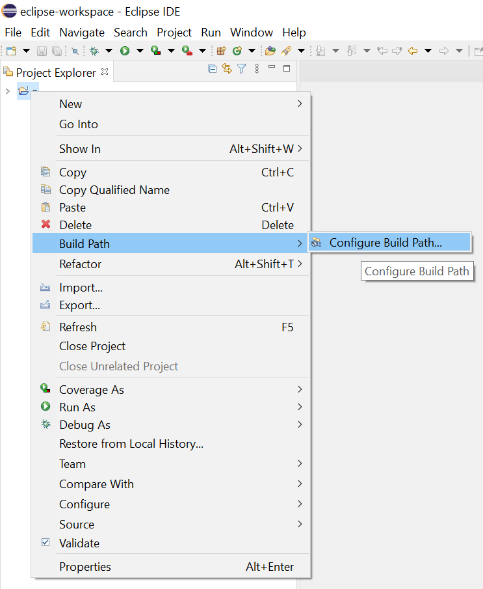Choose Copy Qualified Name from context menu

171,190
